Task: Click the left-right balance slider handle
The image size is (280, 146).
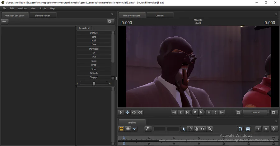Action: coord(94,84)
